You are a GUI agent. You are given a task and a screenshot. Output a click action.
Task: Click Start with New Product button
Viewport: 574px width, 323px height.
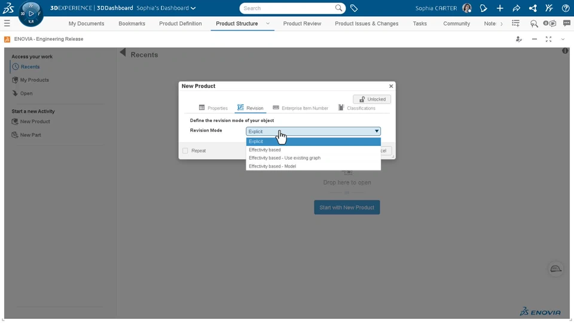[x=347, y=208]
